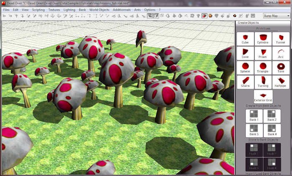Toggle the highlighted red object toolbar icon
The image size is (292, 176).
(204, 16)
